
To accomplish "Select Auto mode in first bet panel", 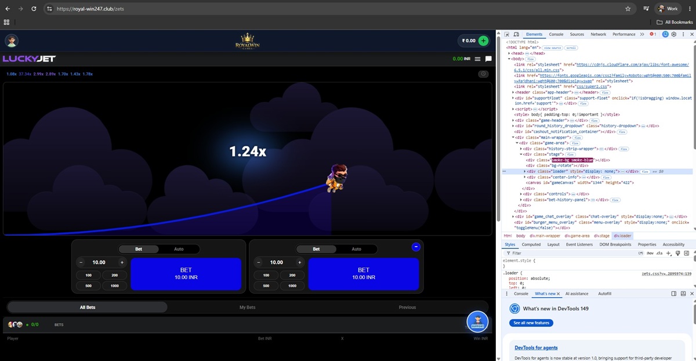I will (x=179, y=249).
